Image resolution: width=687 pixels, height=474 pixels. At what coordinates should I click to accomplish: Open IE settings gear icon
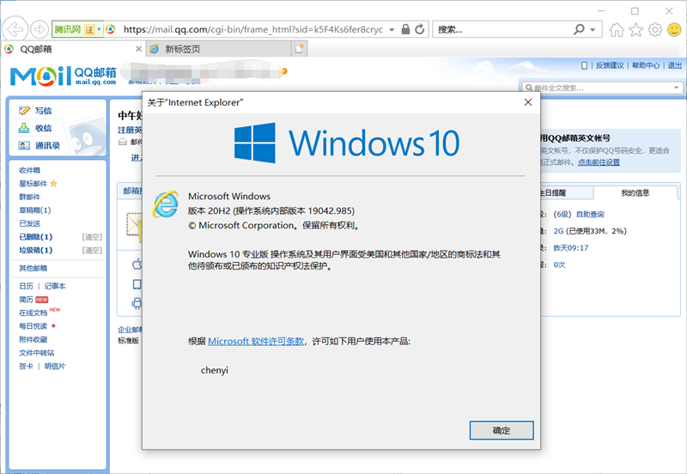(654, 30)
